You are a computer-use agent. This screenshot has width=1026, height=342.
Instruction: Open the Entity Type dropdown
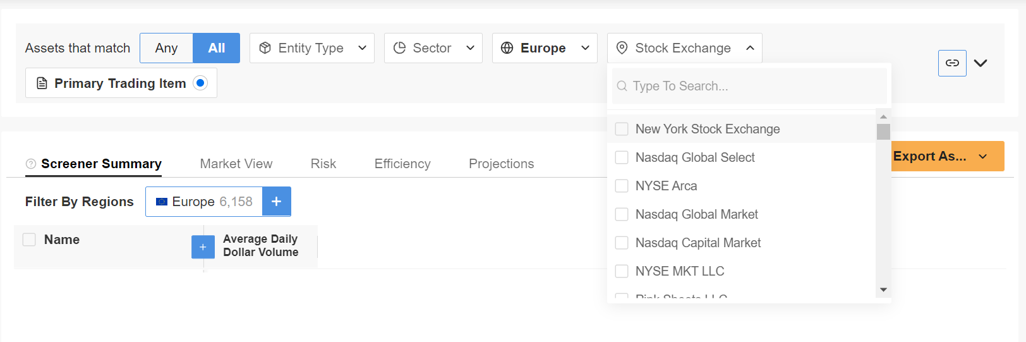[x=312, y=48]
